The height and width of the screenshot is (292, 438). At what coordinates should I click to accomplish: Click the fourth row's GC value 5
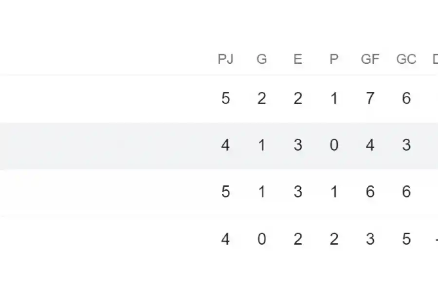[x=406, y=239]
